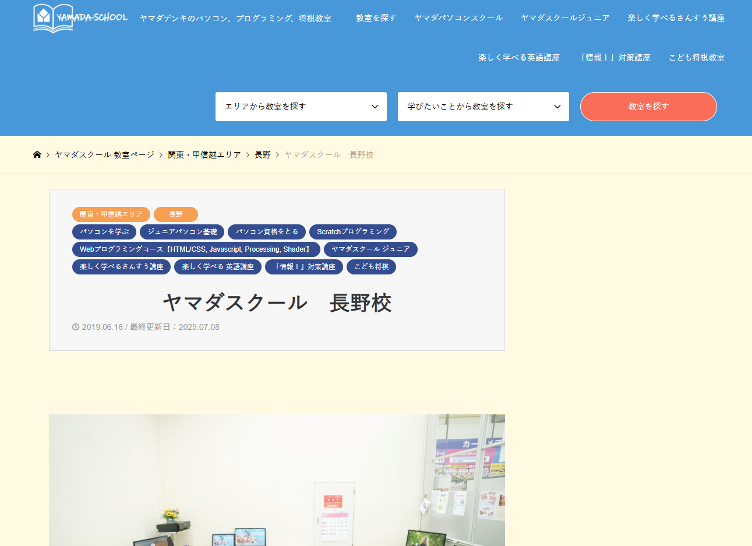Click the Yamada School logo
The height and width of the screenshot is (546, 752).
80,18
